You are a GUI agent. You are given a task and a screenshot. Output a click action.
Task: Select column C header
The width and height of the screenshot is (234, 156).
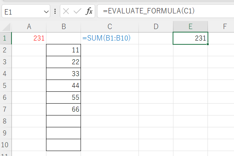(109, 26)
